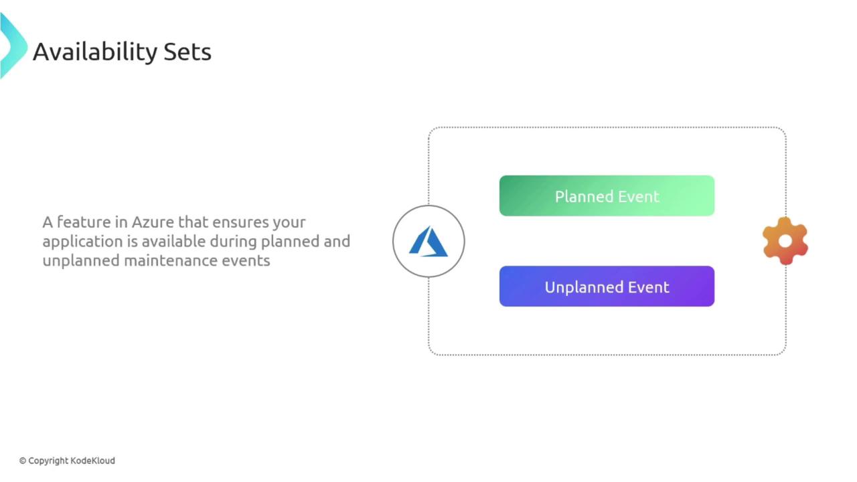Click the © copyright symbol
This screenshot has width=857, height=482.
(22, 461)
